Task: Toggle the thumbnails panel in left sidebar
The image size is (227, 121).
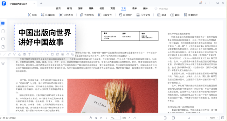Action: 3,23
